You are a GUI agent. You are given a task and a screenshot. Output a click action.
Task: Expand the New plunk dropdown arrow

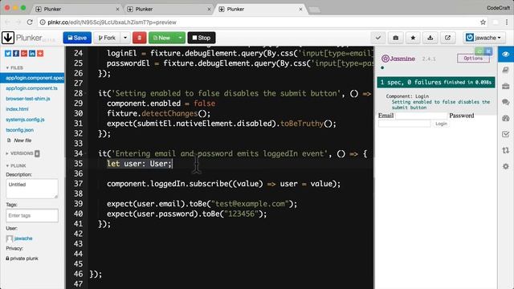click(x=180, y=38)
